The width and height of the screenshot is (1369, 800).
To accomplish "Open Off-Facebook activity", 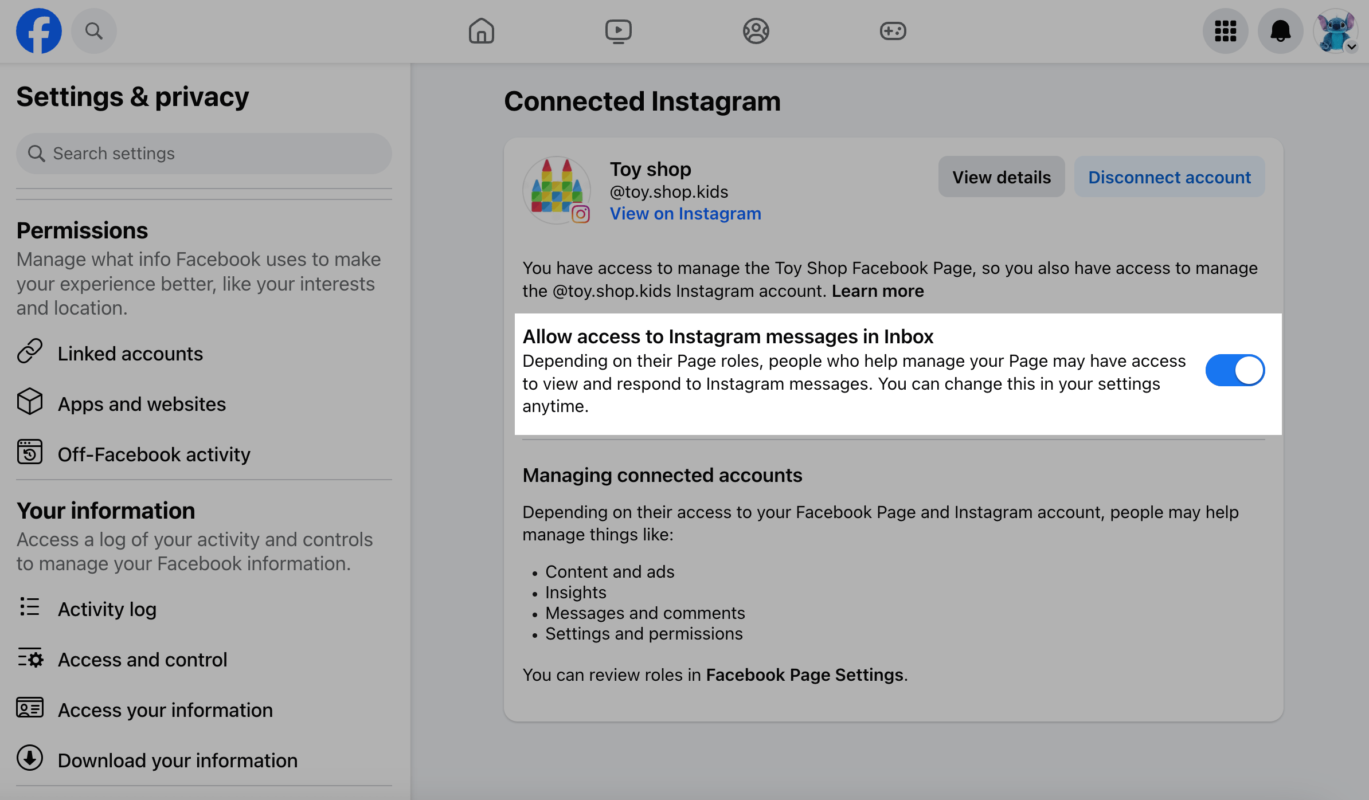I will (154, 454).
